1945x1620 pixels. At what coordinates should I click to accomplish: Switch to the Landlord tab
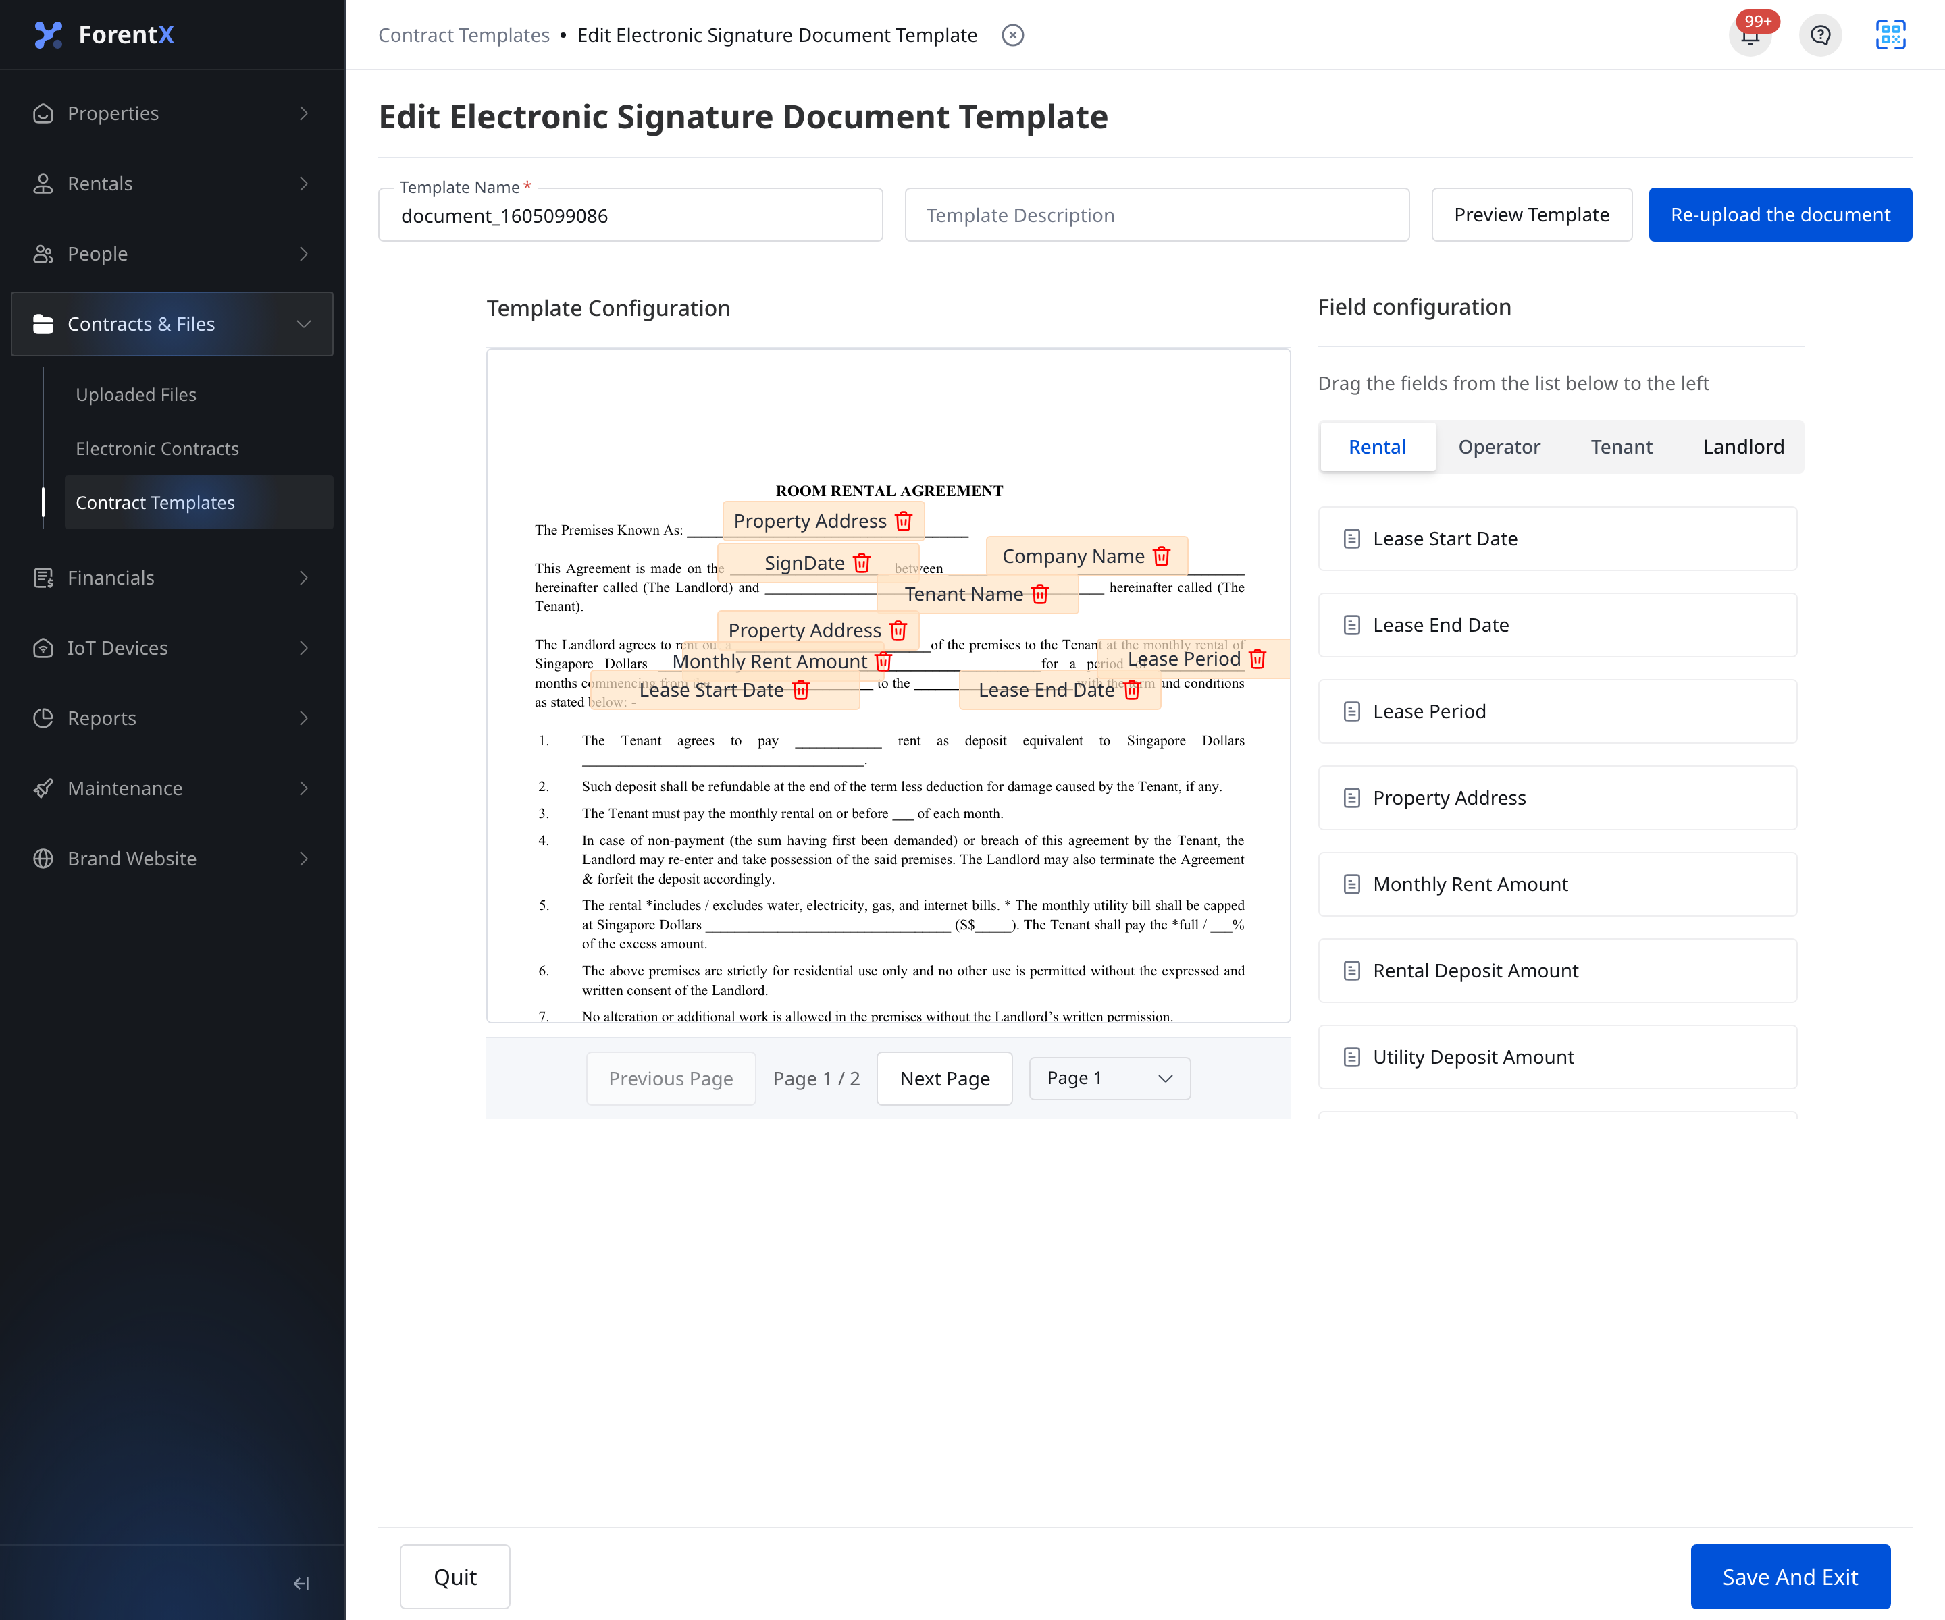pos(1743,447)
